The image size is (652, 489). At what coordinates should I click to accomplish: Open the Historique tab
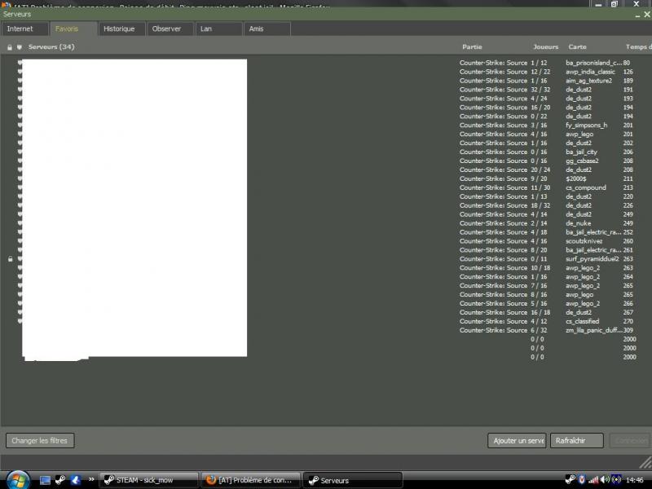[x=120, y=29]
